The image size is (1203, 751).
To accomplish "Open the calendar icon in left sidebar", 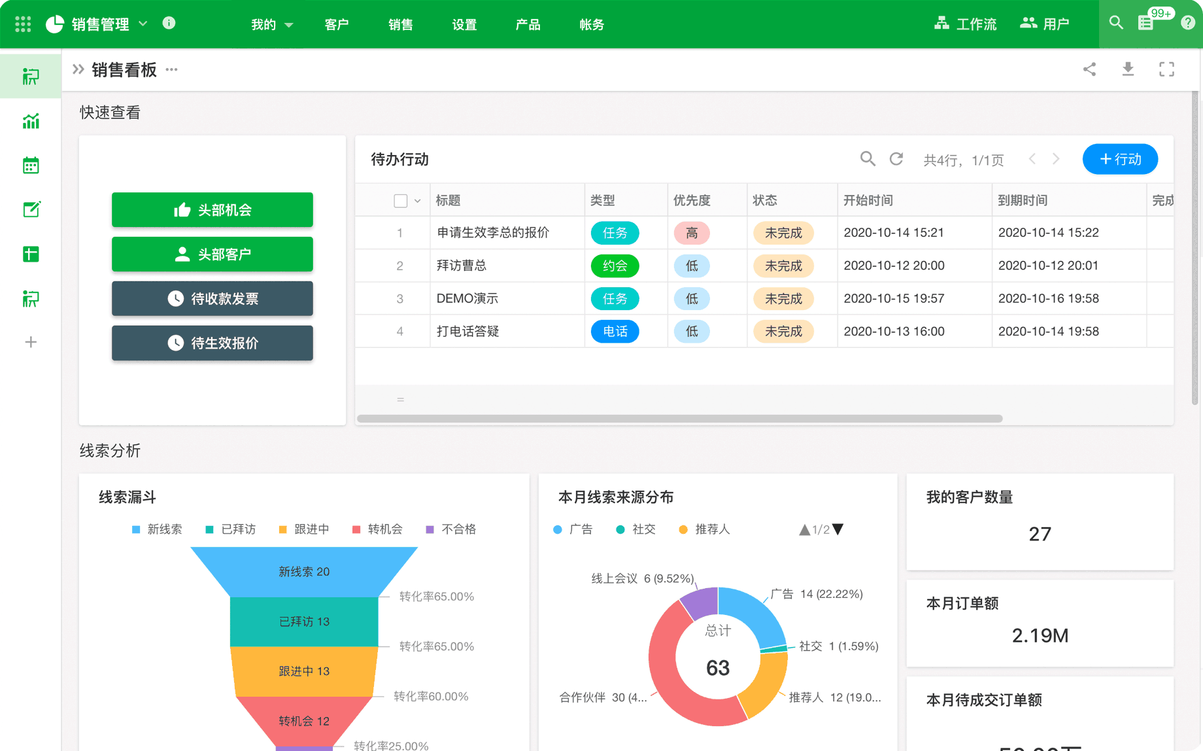I will (31, 166).
